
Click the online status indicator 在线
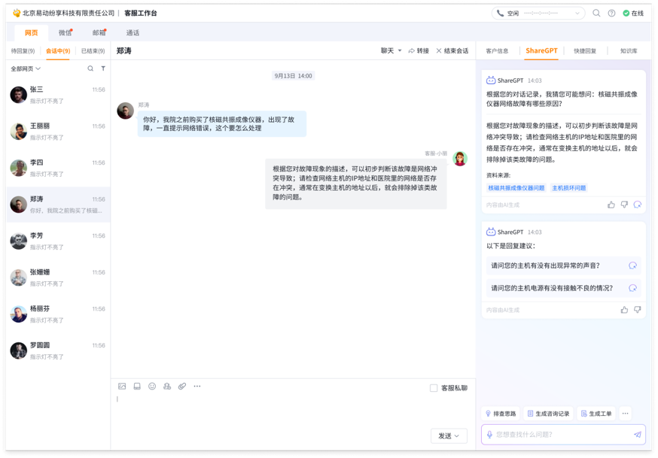tap(633, 13)
